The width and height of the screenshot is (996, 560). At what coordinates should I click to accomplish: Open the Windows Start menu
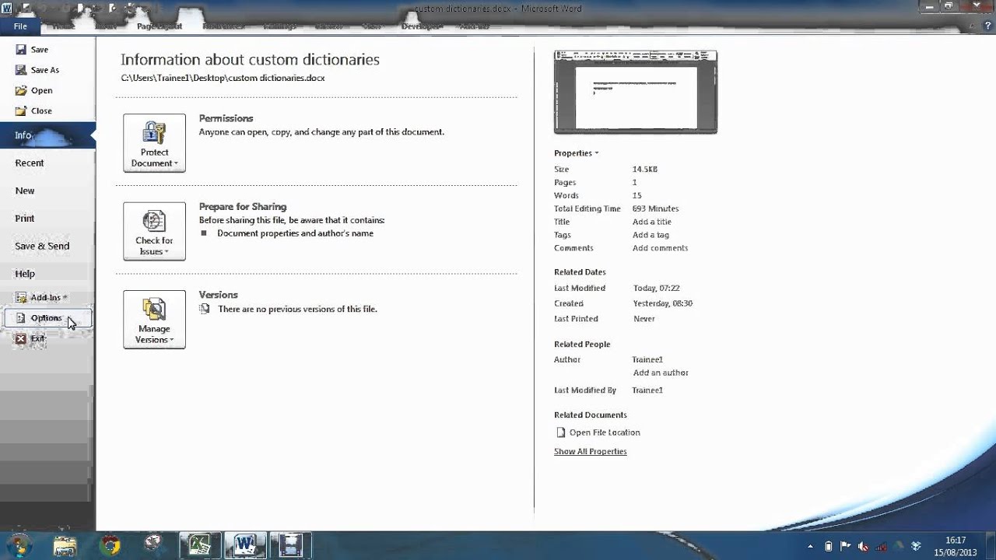[x=19, y=544]
